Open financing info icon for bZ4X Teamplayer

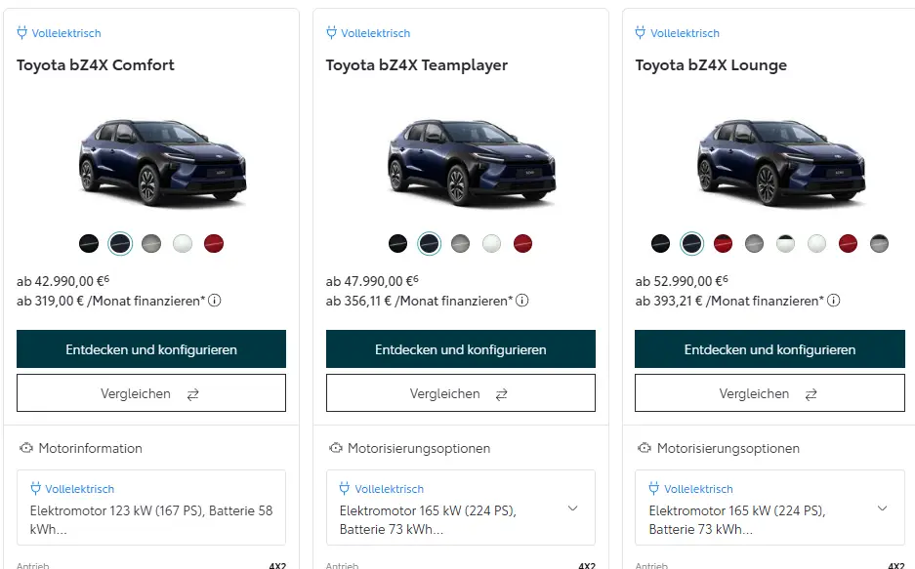click(x=522, y=301)
